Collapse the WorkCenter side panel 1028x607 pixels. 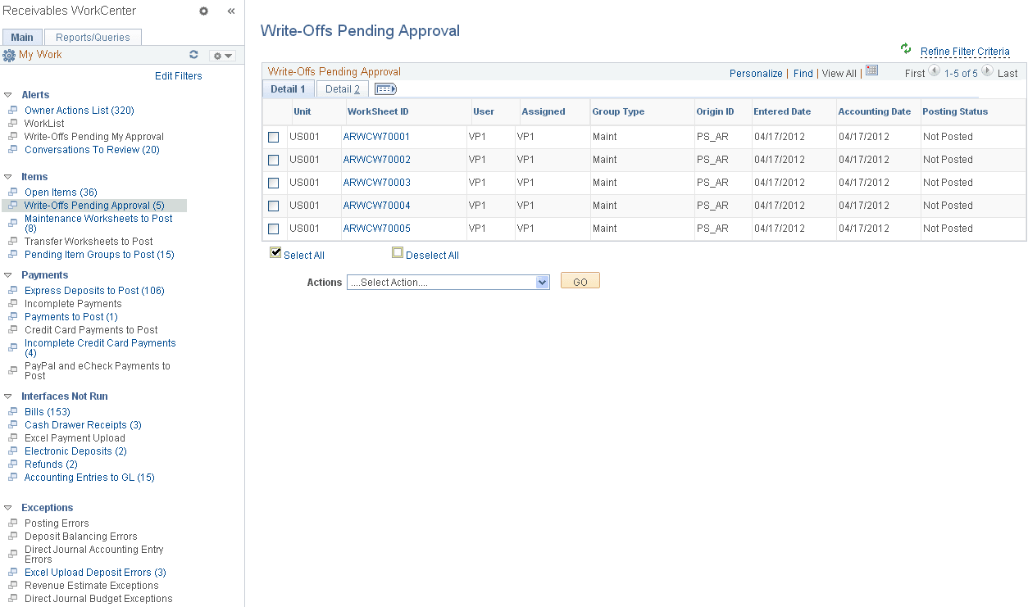[x=230, y=11]
